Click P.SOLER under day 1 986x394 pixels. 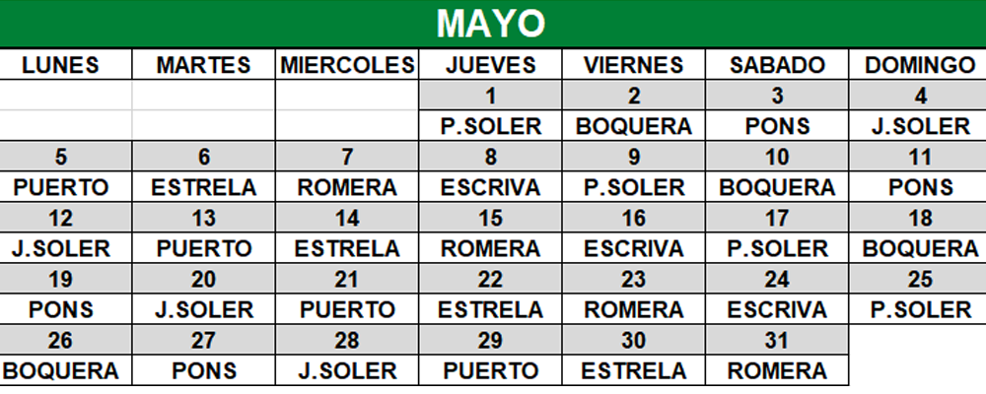coord(490,126)
